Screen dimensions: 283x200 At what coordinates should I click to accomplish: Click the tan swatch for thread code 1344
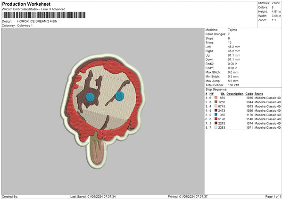(x=216, y=102)
